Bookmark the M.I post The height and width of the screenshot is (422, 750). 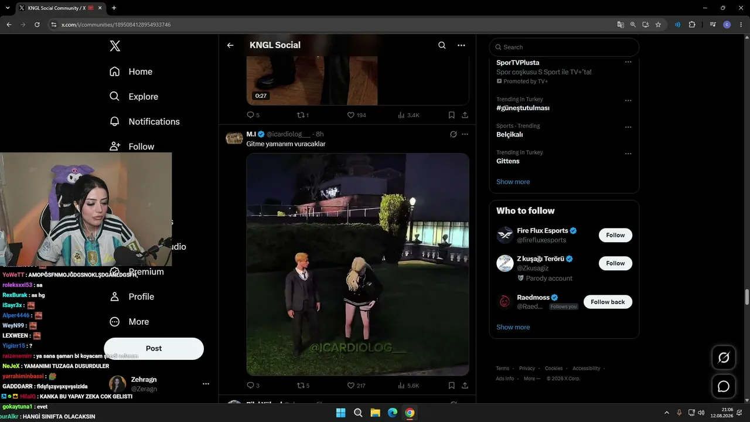pos(451,386)
